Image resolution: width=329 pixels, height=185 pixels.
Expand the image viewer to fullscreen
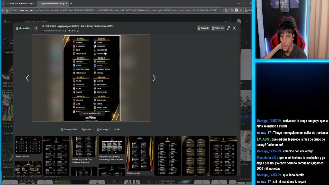(228, 28)
